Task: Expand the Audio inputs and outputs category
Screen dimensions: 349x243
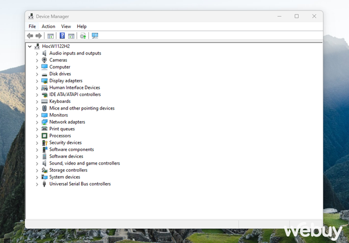Action: point(37,53)
